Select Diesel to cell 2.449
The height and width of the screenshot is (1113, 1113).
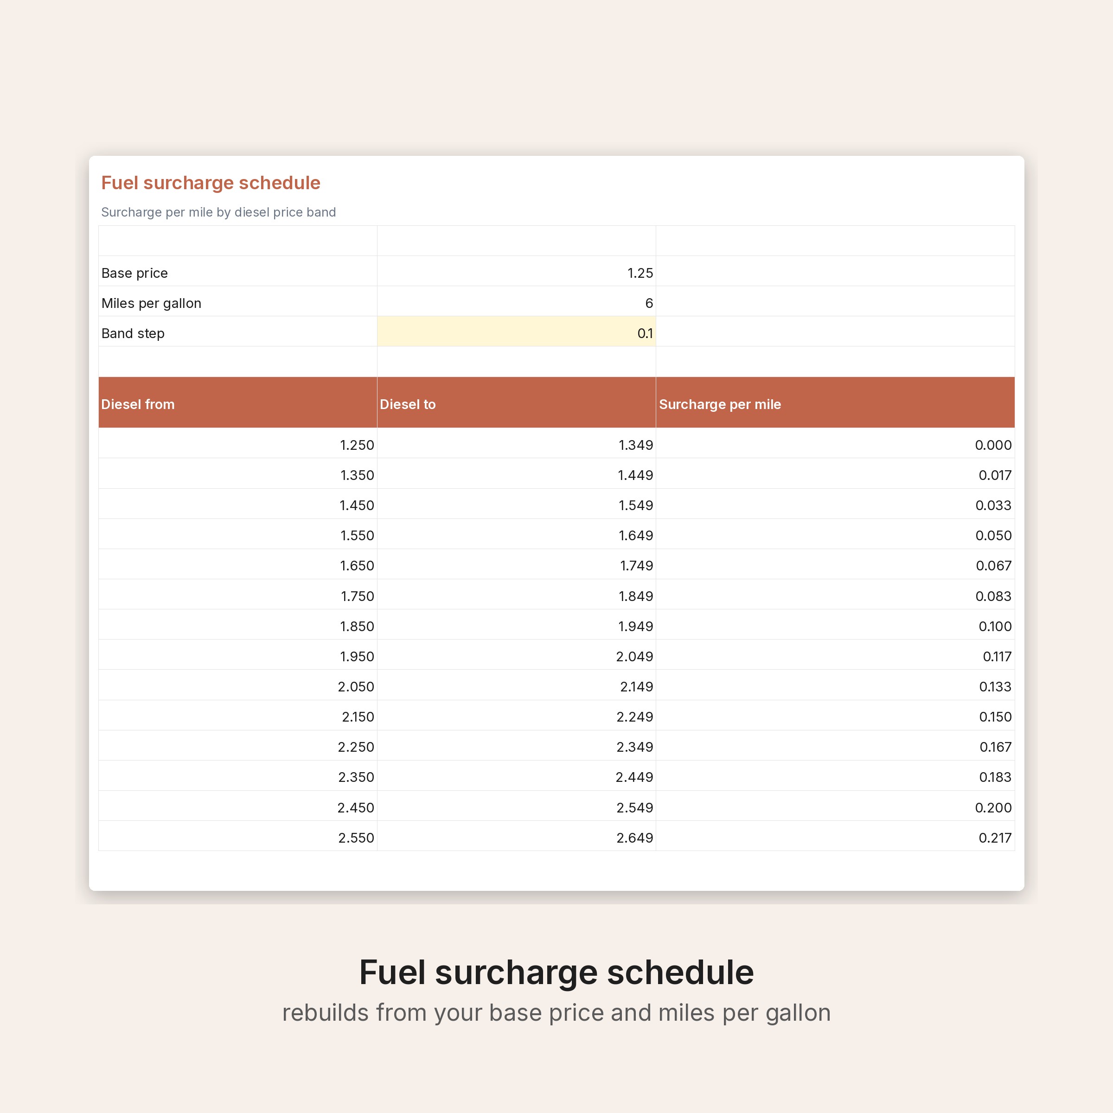pyautogui.click(x=516, y=775)
